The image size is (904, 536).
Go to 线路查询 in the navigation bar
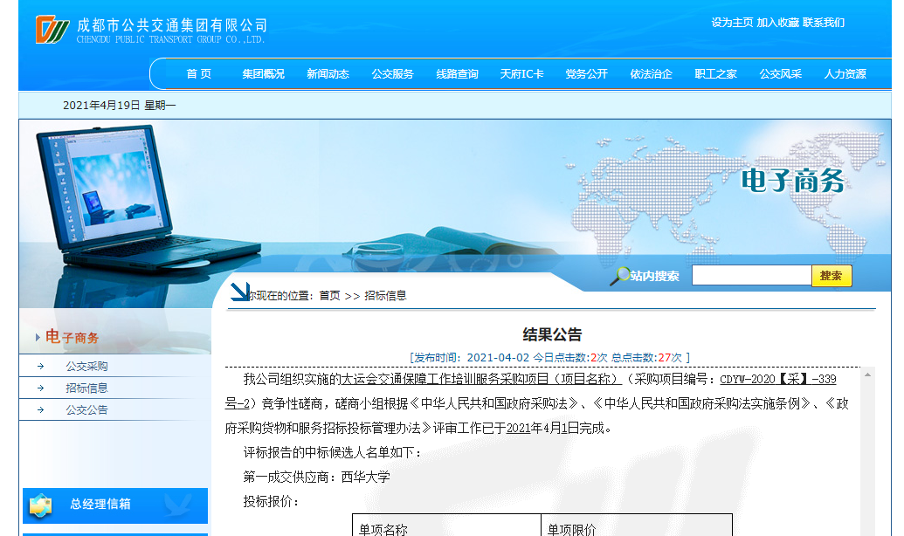point(457,74)
